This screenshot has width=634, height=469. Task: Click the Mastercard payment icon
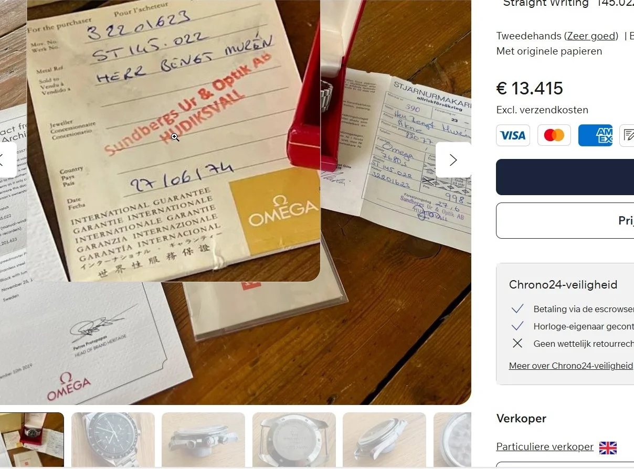[554, 135]
